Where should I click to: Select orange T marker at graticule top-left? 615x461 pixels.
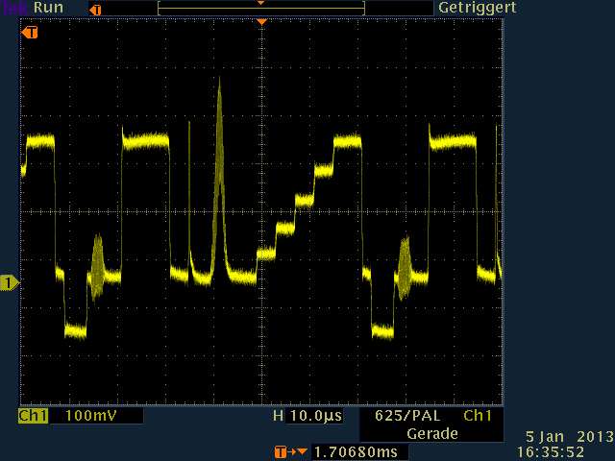pyautogui.click(x=31, y=33)
